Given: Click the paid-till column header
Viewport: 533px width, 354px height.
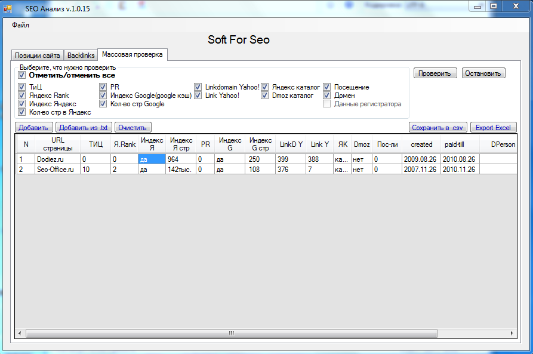Looking at the screenshot, I should click(460, 144).
